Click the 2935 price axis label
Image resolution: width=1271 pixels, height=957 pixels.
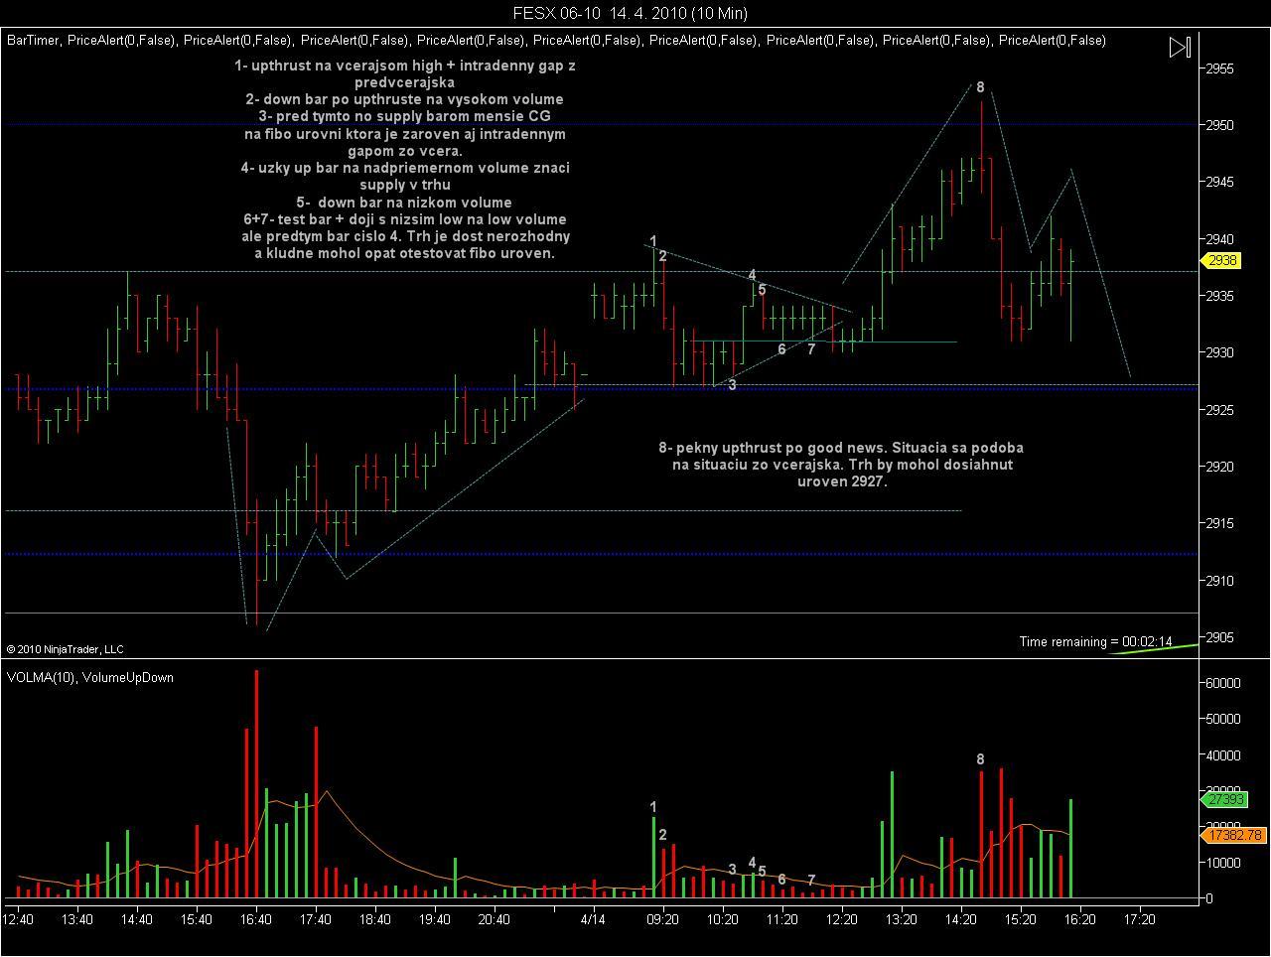1219,296
